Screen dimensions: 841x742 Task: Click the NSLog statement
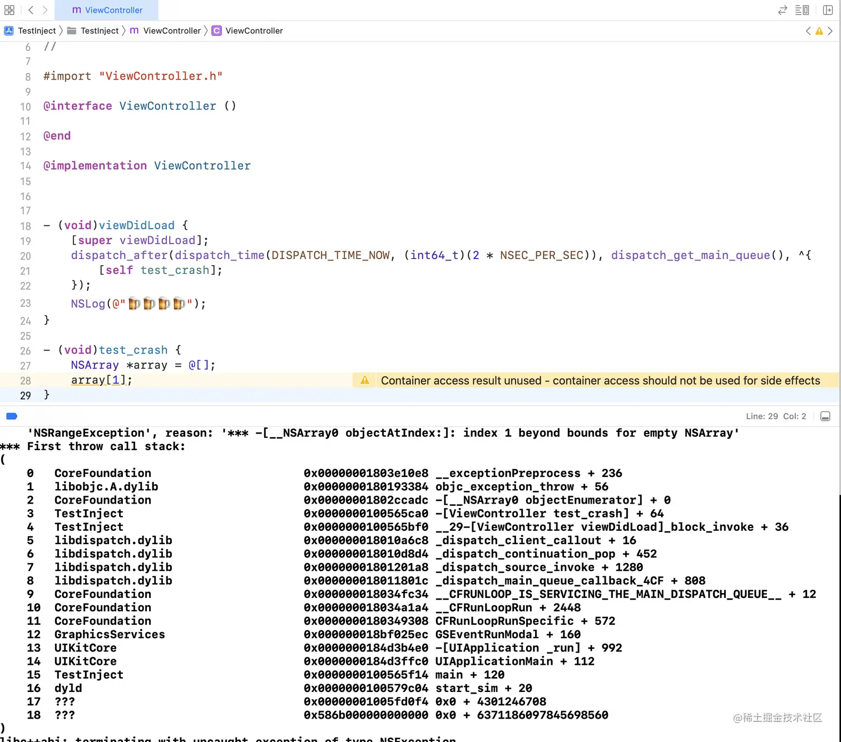point(138,303)
